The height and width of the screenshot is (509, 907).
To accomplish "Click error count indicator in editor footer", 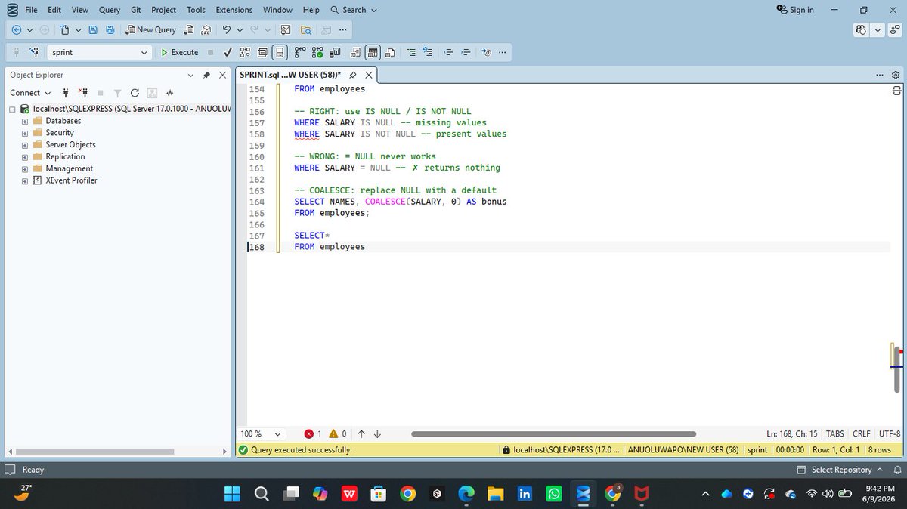I will 313,433.
